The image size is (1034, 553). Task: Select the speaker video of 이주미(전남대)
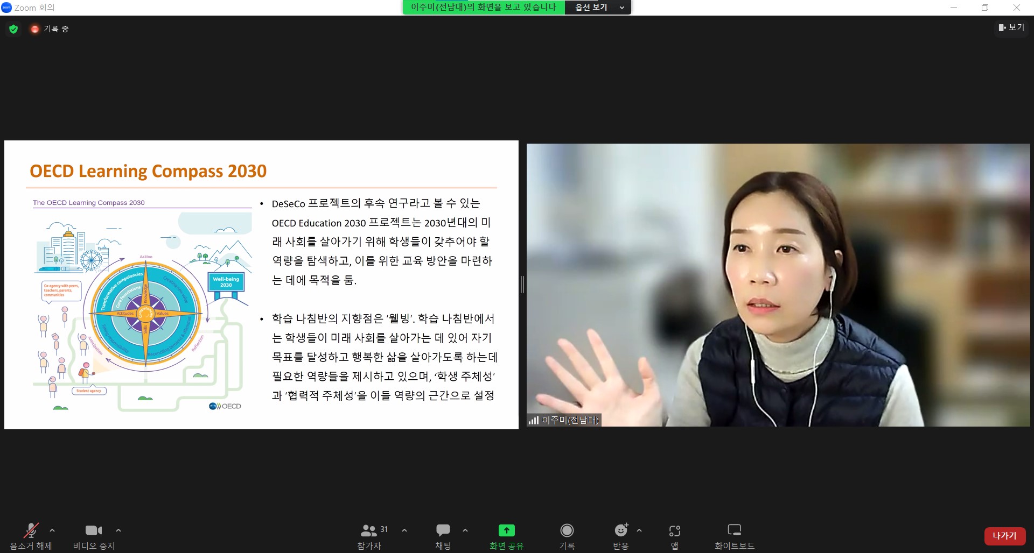pyautogui.click(x=778, y=285)
